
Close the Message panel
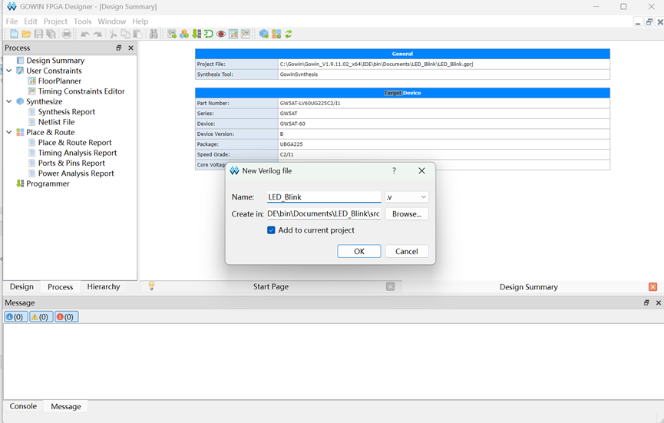659,302
